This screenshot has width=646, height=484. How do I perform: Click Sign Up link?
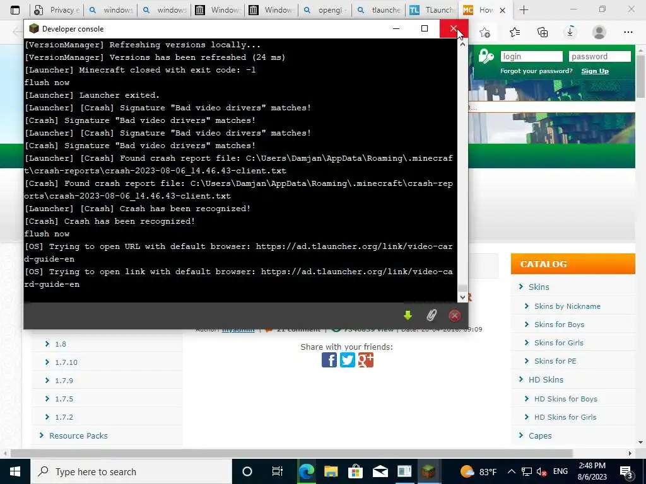coord(595,71)
